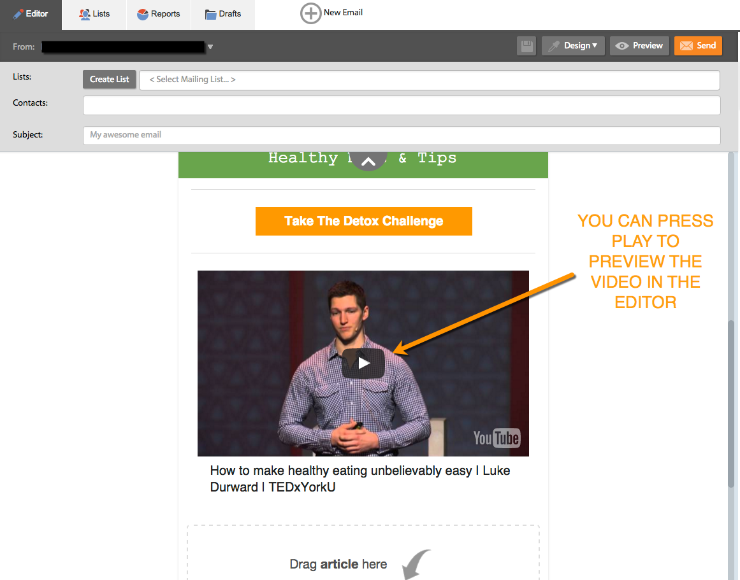The image size is (740, 580).
Task: Click the New Email plus icon
Action: (310, 13)
